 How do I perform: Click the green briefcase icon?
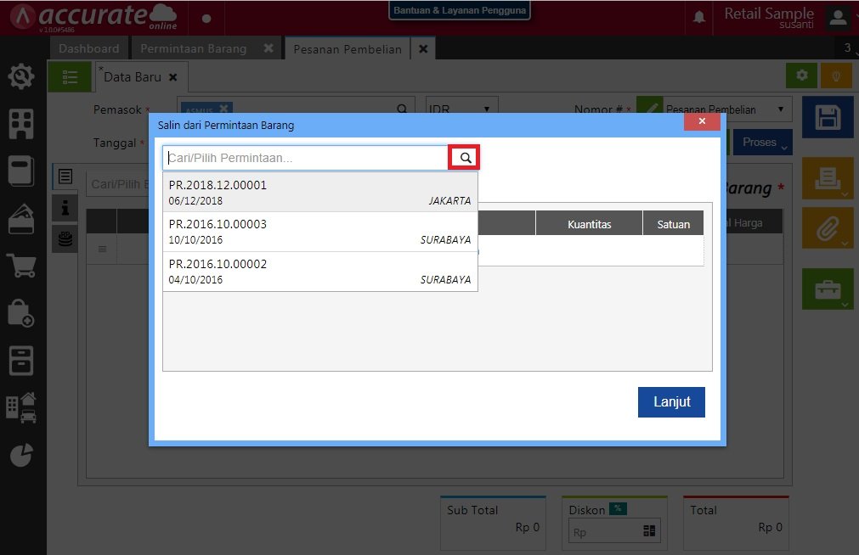(x=828, y=289)
